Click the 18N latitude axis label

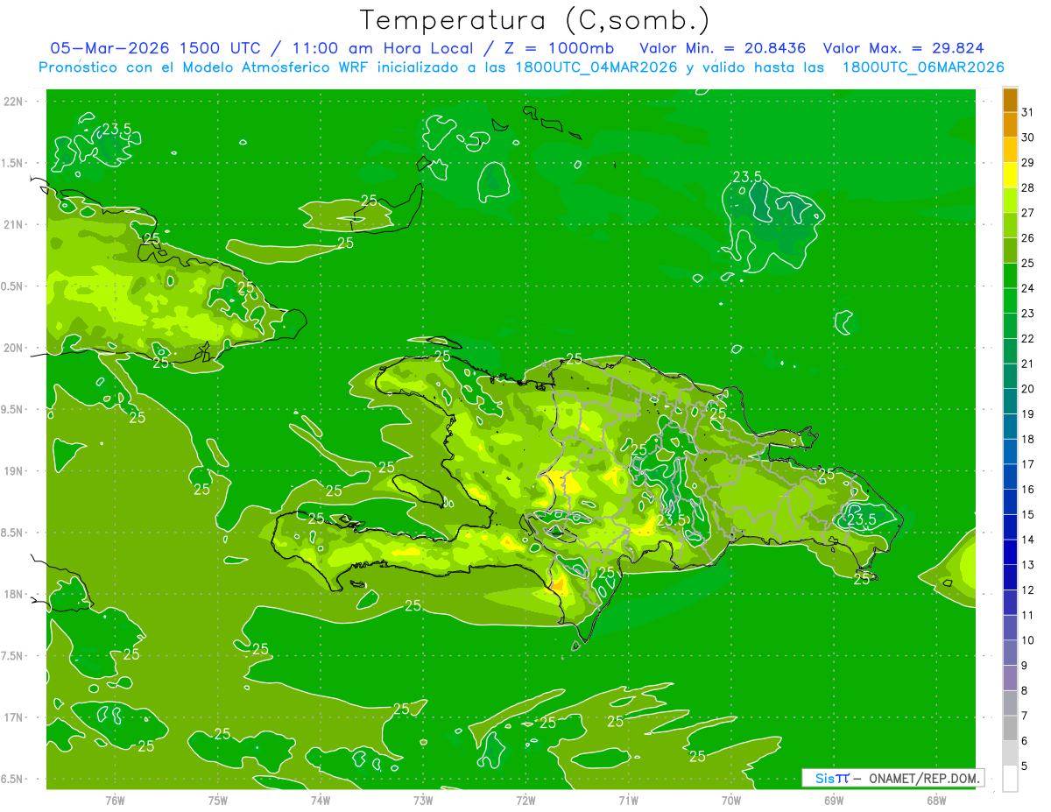tap(13, 594)
